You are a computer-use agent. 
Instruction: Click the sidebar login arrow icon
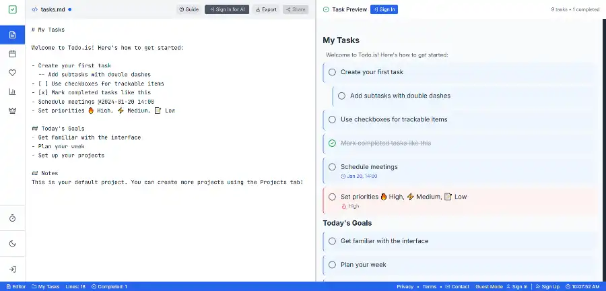12,269
